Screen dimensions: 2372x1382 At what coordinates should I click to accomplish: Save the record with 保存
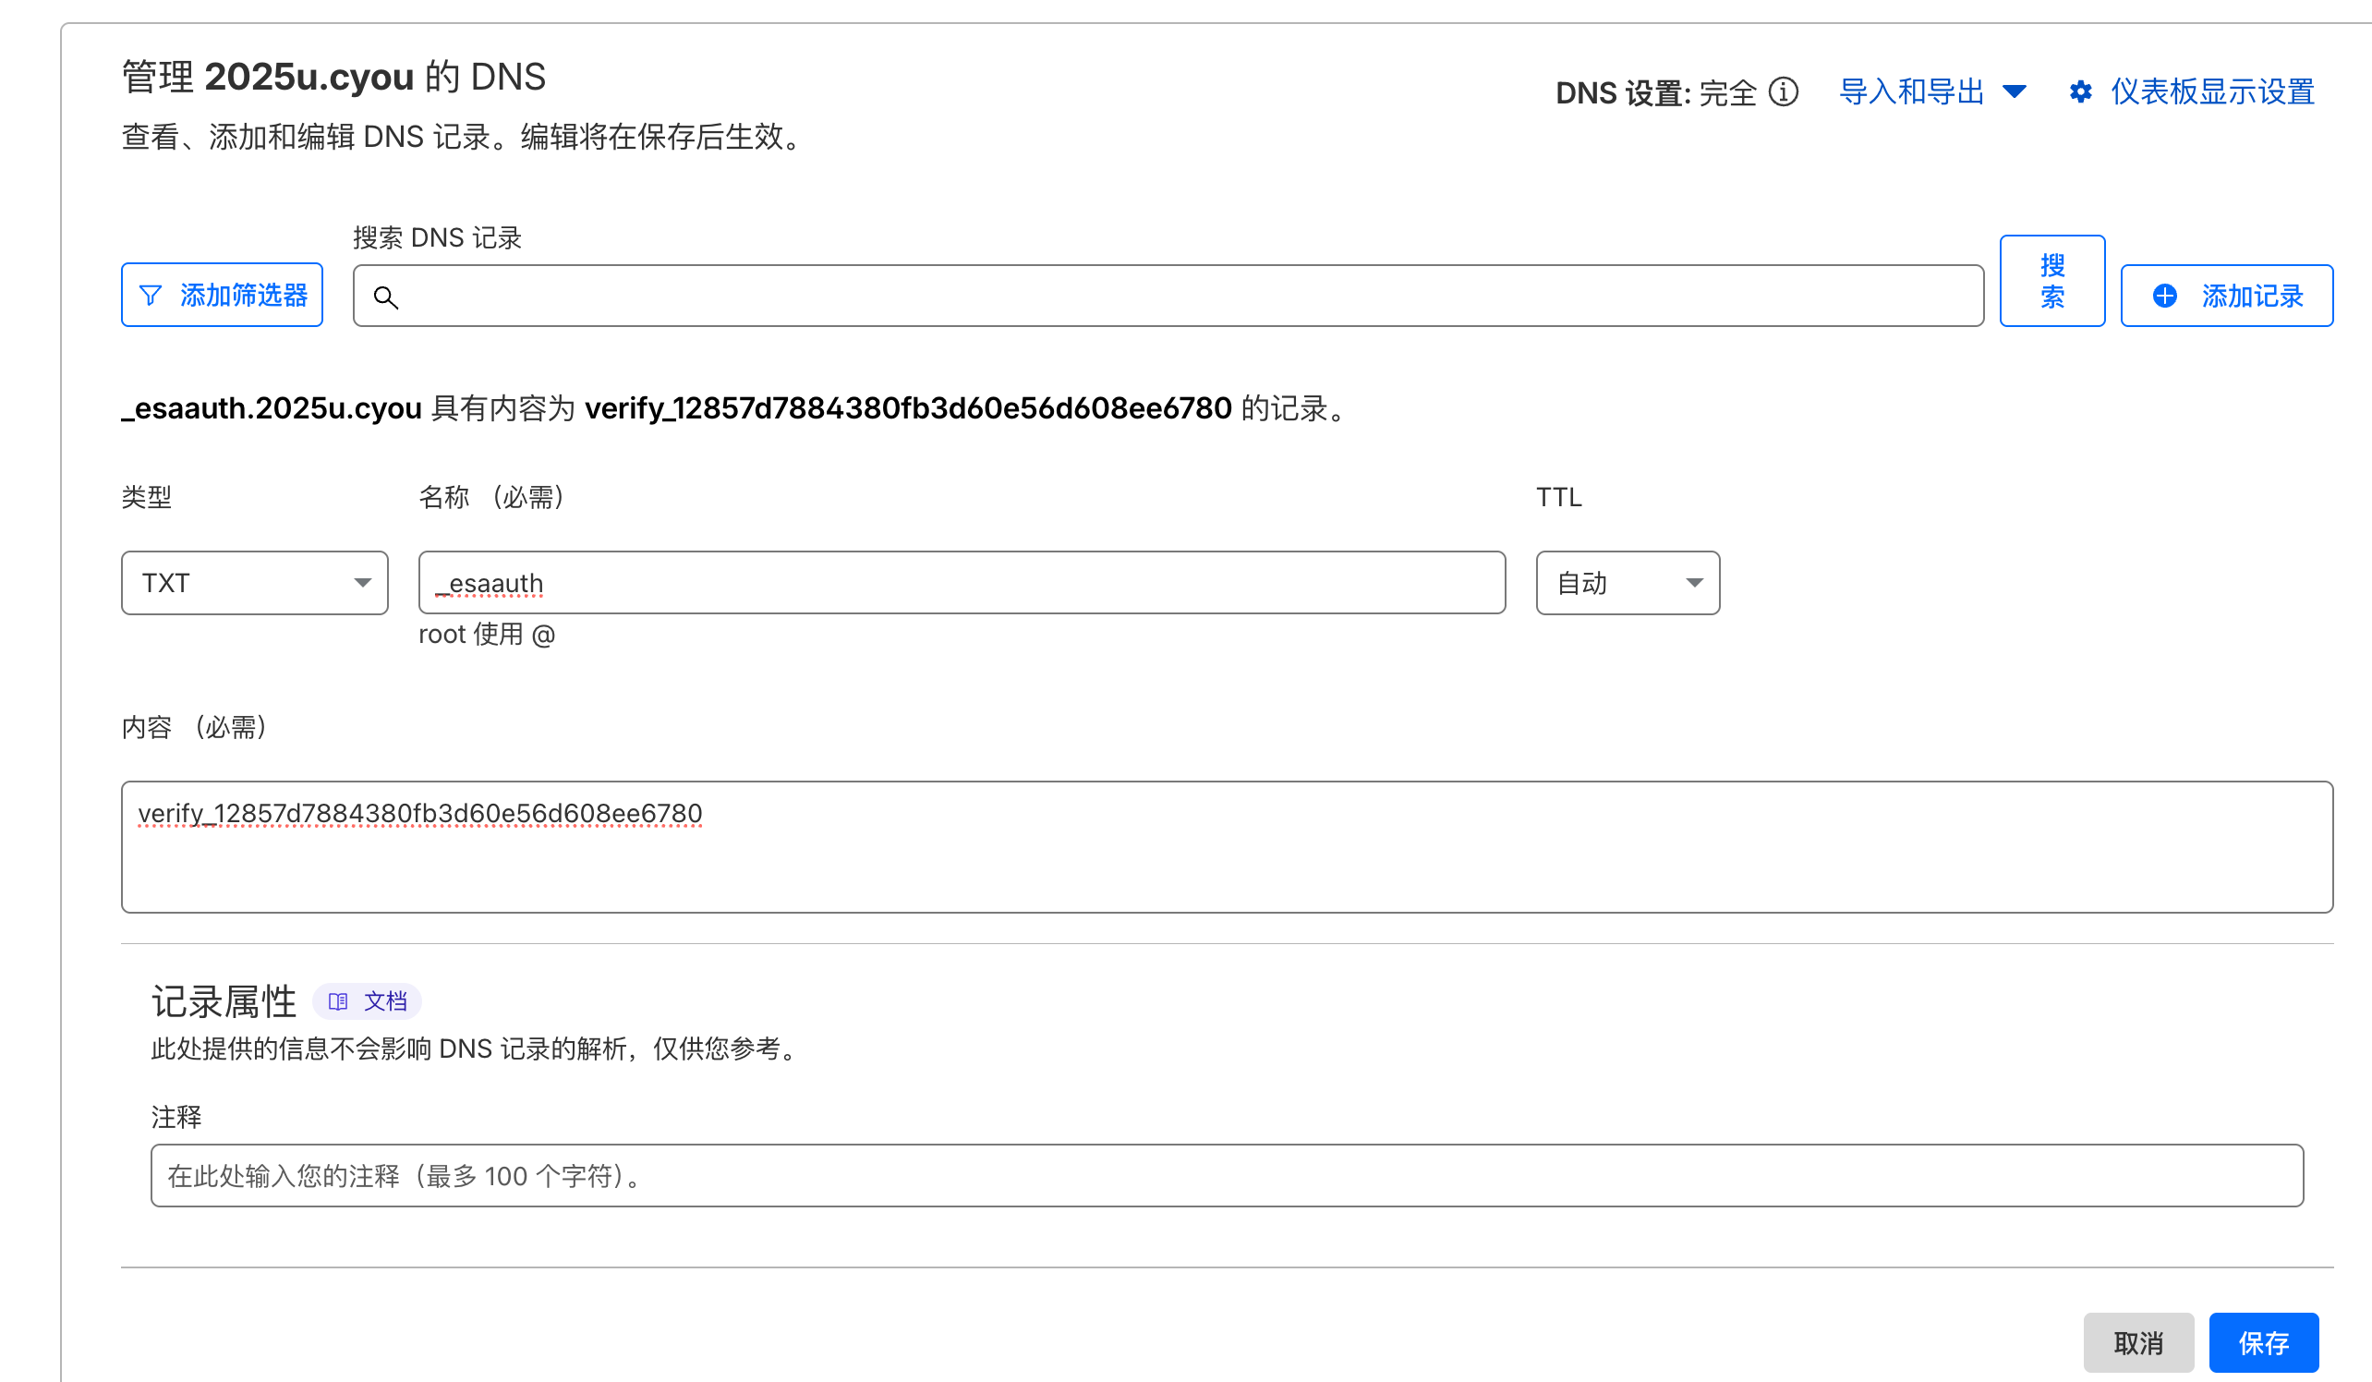(2264, 1342)
